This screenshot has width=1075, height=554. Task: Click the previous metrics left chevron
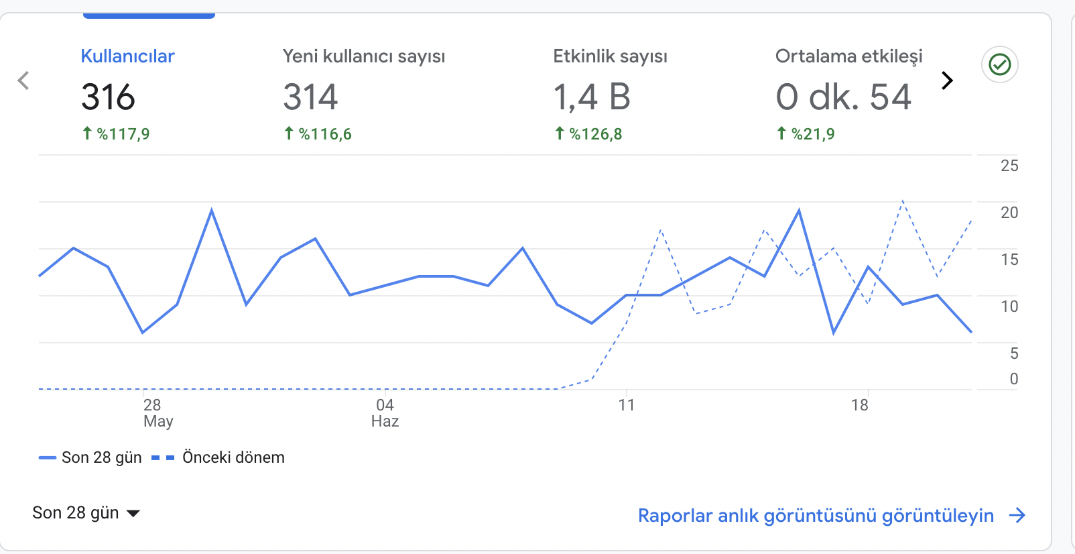[23, 80]
